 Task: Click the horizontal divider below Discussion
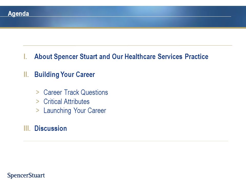tap(126, 141)
